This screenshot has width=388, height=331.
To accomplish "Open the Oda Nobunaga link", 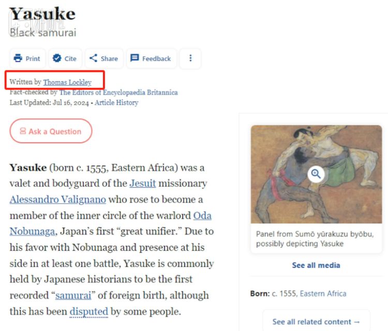I will (202, 216).
